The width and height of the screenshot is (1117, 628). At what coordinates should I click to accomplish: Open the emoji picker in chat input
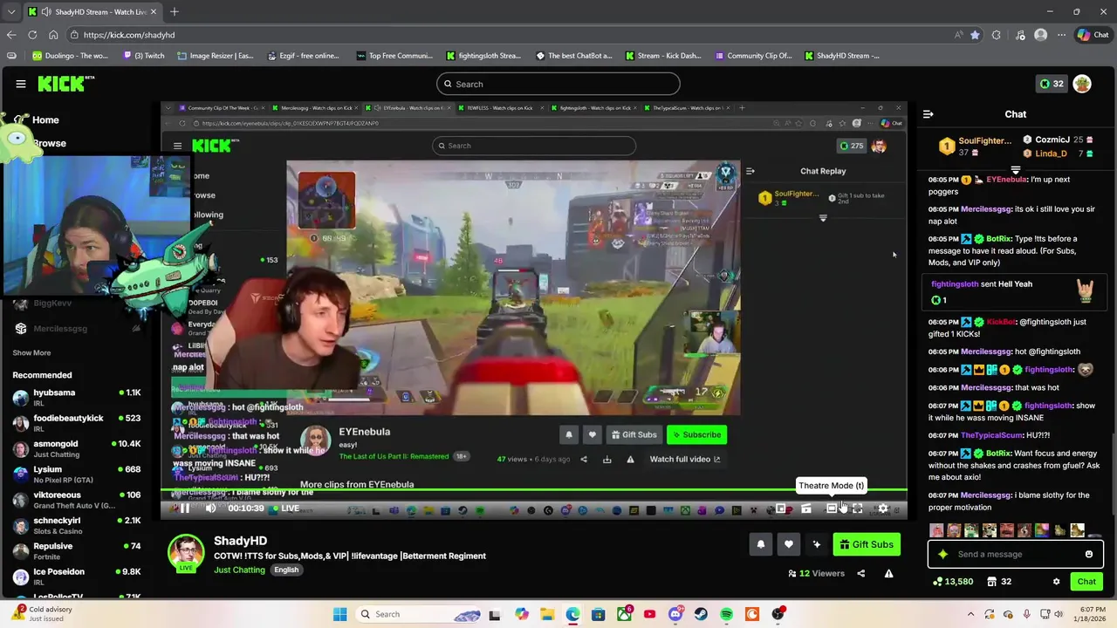point(1089,554)
